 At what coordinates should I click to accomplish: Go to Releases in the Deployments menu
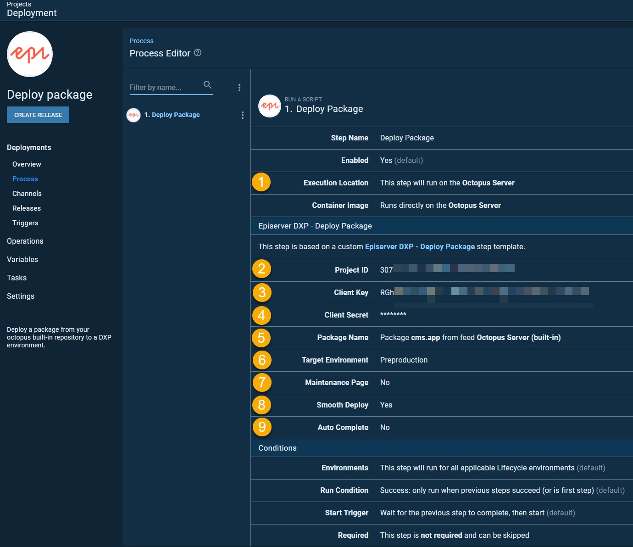tap(27, 208)
